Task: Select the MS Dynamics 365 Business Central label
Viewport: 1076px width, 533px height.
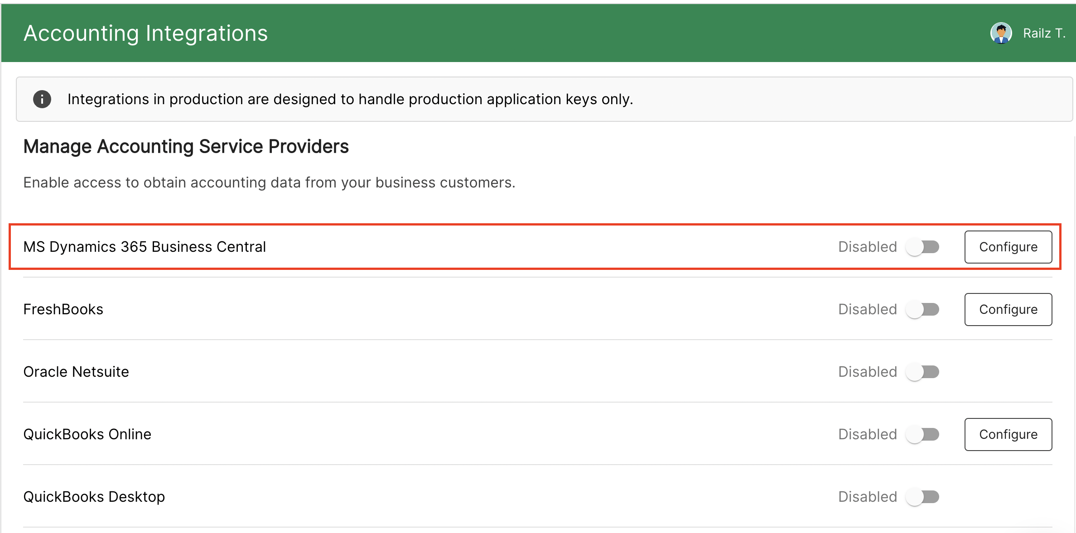Action: tap(145, 247)
